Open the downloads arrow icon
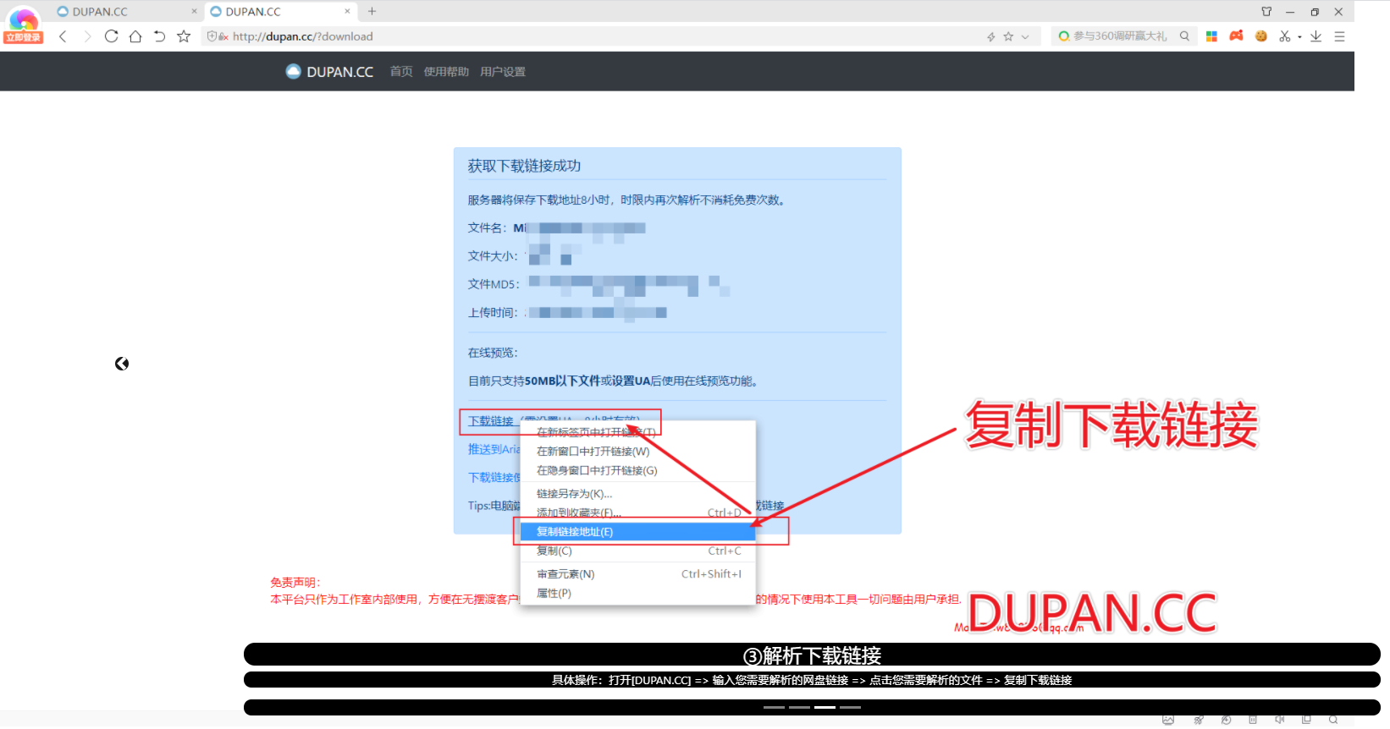Screen dimensions: 1390x729 point(1316,36)
